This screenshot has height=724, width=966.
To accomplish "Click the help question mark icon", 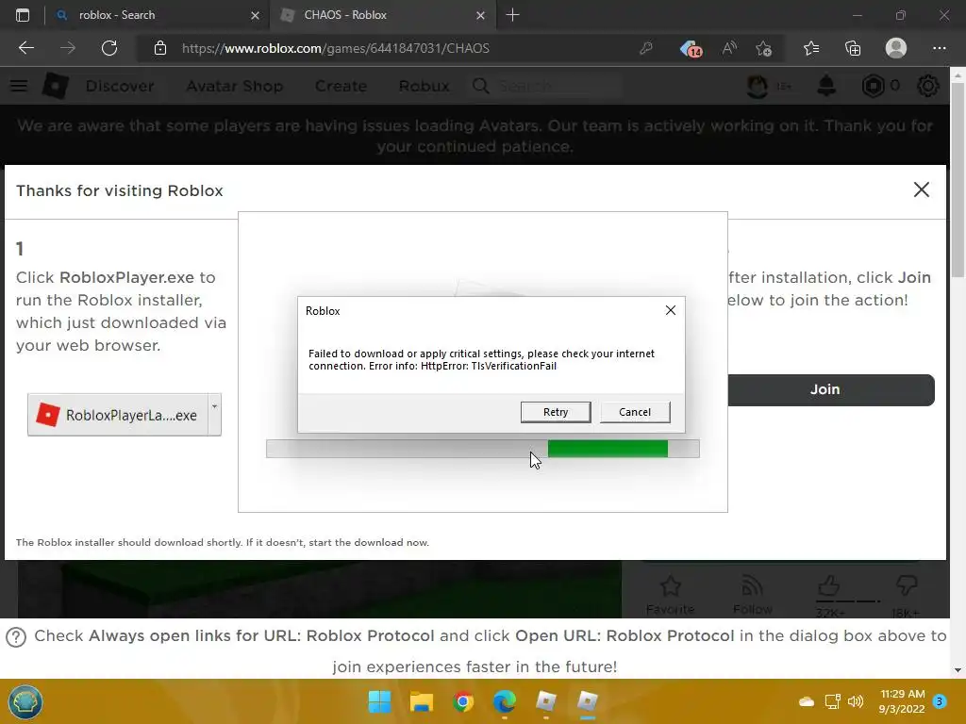I will pyautogui.click(x=16, y=637).
